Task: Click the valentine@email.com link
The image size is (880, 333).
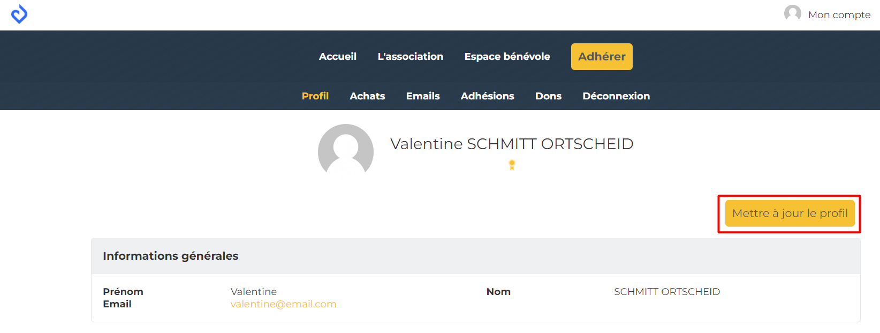Action: click(284, 304)
